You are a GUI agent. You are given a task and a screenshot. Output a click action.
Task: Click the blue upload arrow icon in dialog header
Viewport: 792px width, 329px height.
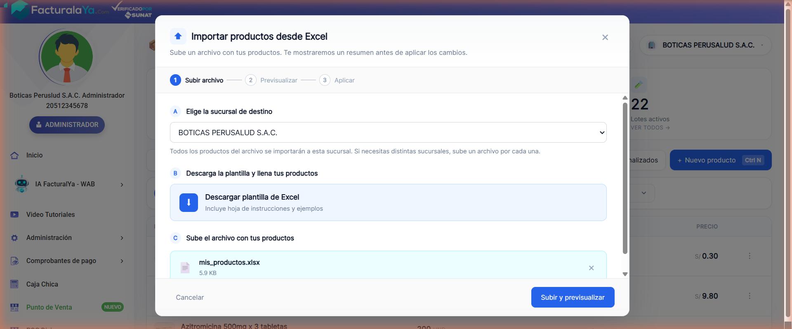(178, 36)
